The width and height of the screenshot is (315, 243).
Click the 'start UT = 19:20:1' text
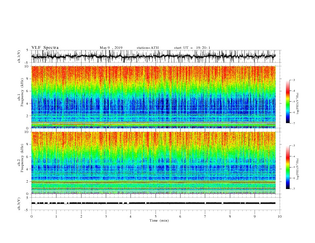(x=192, y=48)
